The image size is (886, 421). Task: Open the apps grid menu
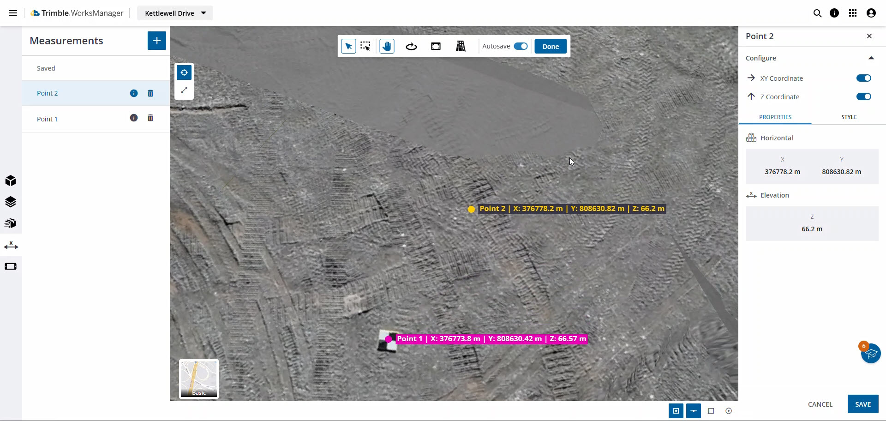click(x=853, y=13)
